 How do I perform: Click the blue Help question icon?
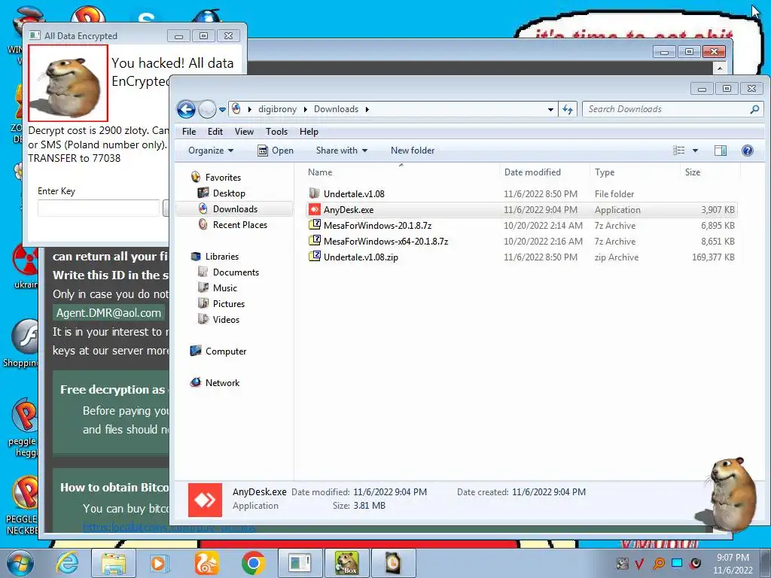pos(748,151)
